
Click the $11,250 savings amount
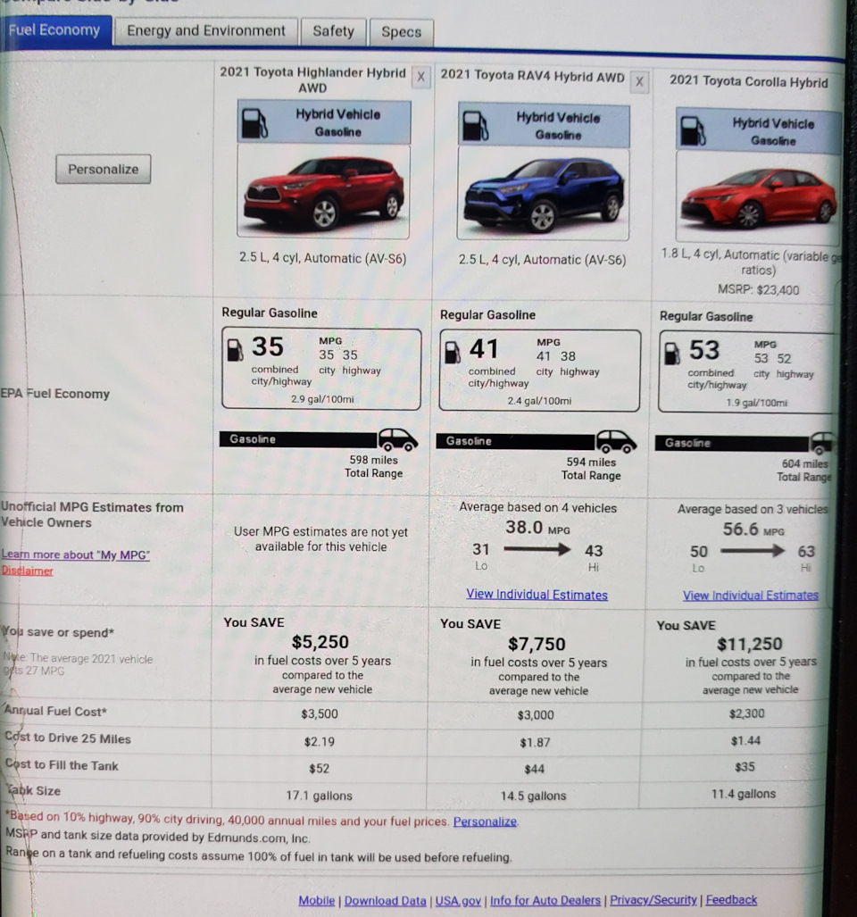(750, 645)
